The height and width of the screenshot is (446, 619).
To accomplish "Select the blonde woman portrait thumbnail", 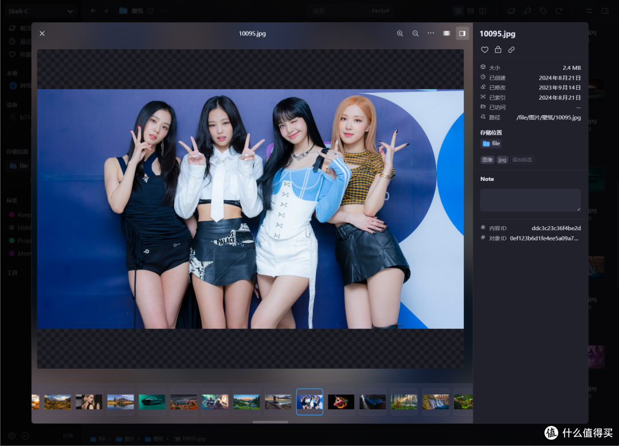I will point(89,402).
